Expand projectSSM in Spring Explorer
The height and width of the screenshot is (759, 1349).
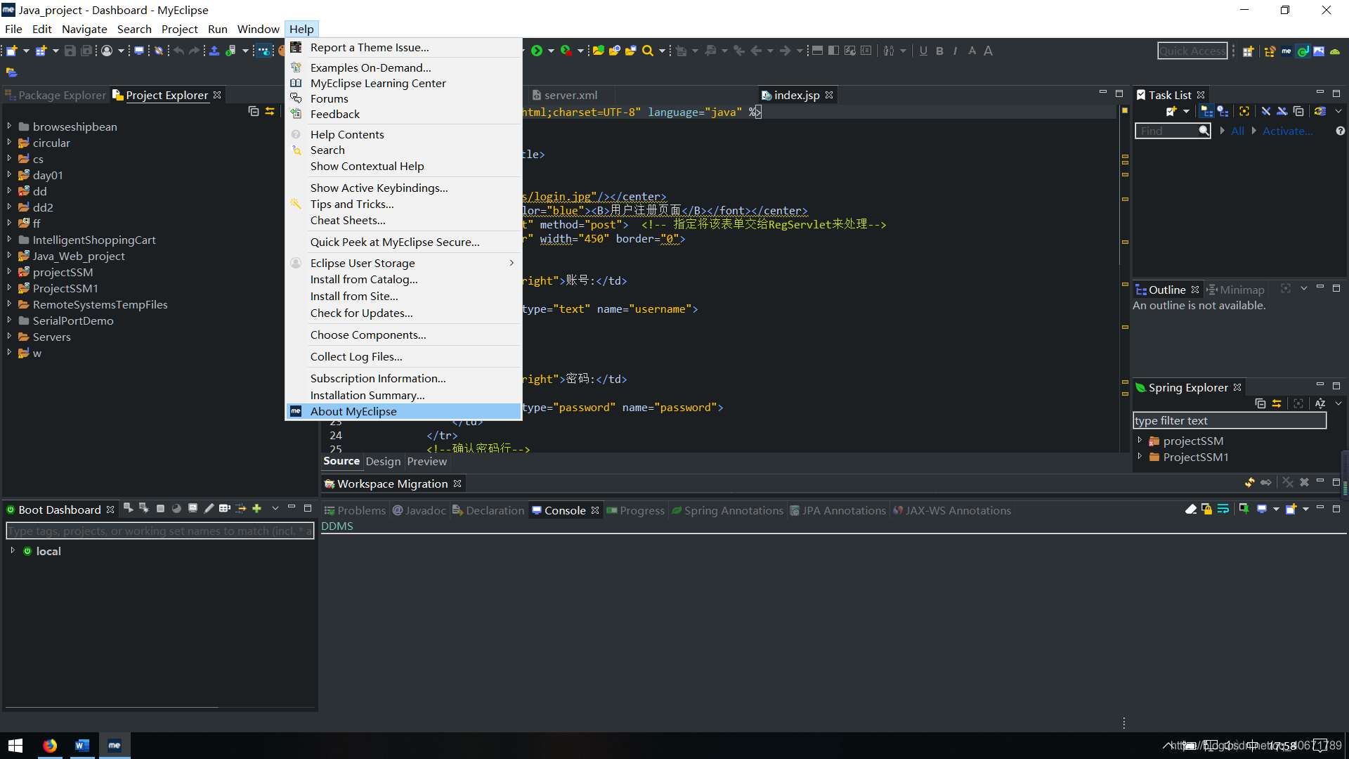1140,441
